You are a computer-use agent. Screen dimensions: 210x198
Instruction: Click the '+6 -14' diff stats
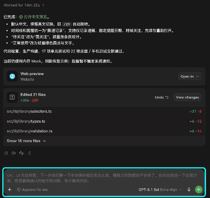196,131
